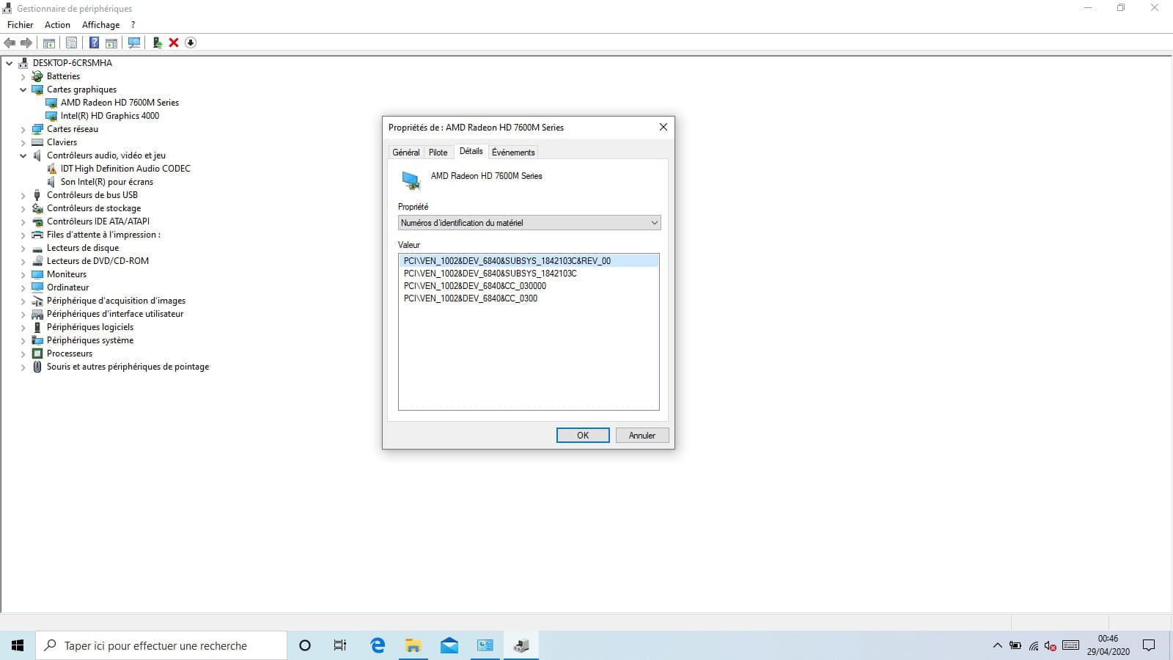Open the Properties toolbar icon
The height and width of the screenshot is (660, 1173).
pyautogui.click(x=71, y=43)
